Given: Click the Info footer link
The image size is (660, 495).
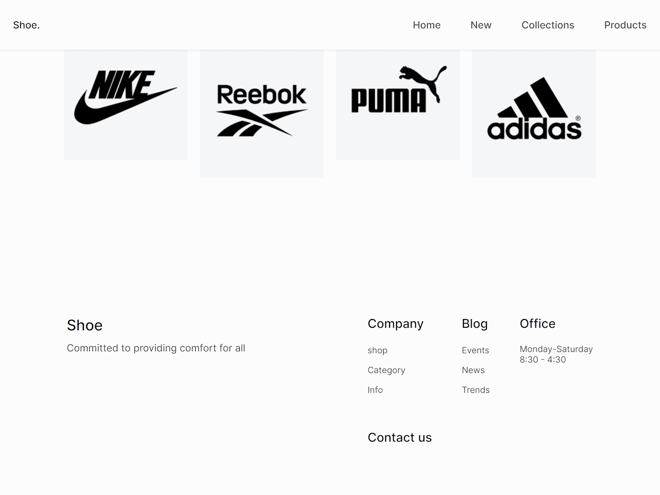Looking at the screenshot, I should click(375, 390).
